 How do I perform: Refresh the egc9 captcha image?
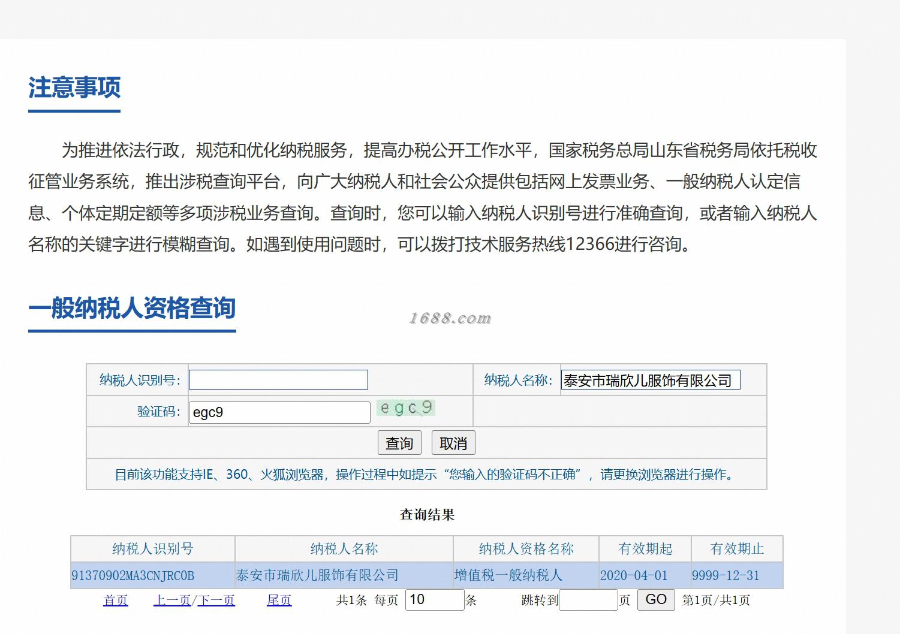406,408
